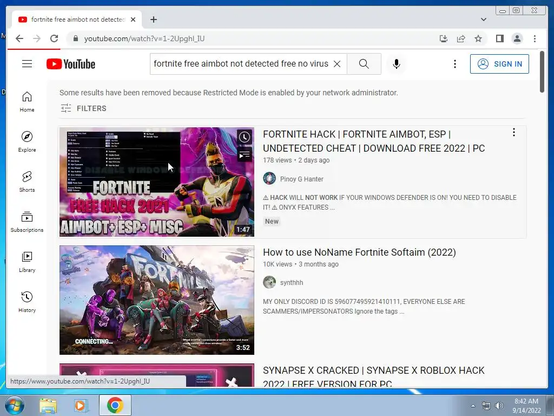Click the Chrome taskbar button
The width and height of the screenshot is (554, 416).
coord(115,405)
